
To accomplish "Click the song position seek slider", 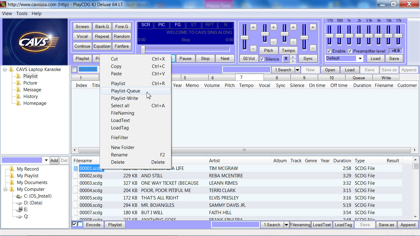I will pyautogui.click(x=185, y=49).
